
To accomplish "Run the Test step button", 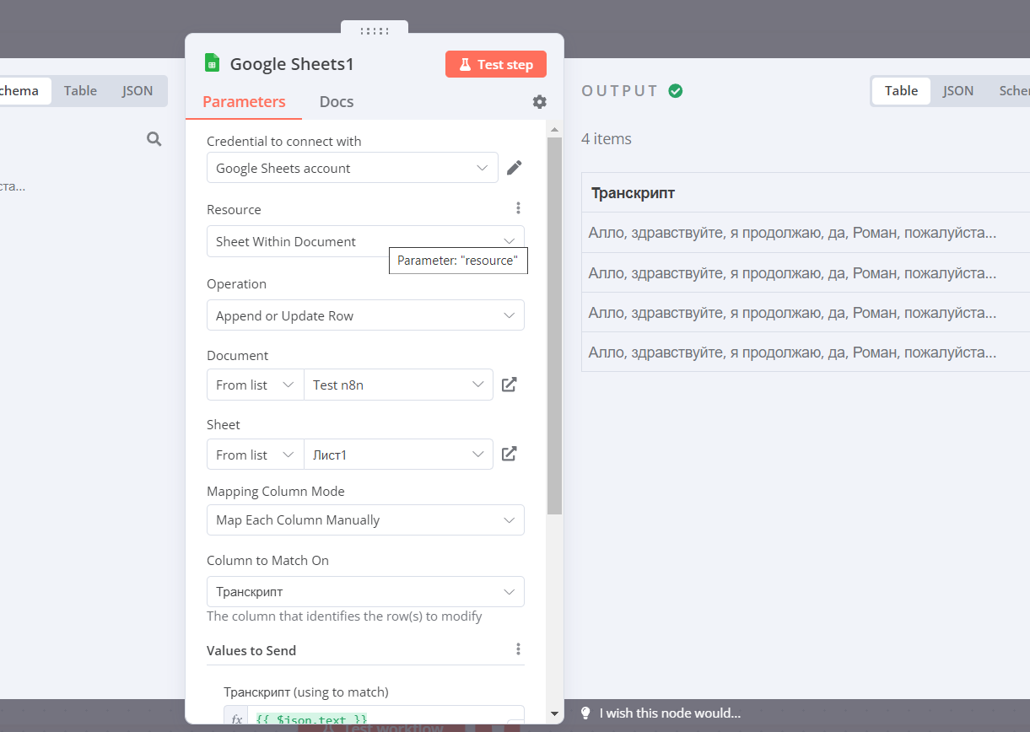I will coord(496,64).
